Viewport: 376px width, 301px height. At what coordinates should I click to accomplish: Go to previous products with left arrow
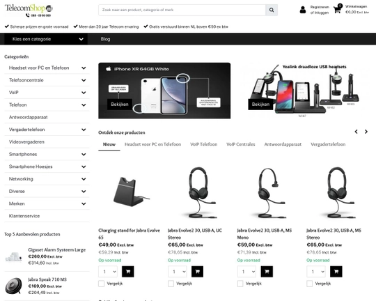(356, 132)
